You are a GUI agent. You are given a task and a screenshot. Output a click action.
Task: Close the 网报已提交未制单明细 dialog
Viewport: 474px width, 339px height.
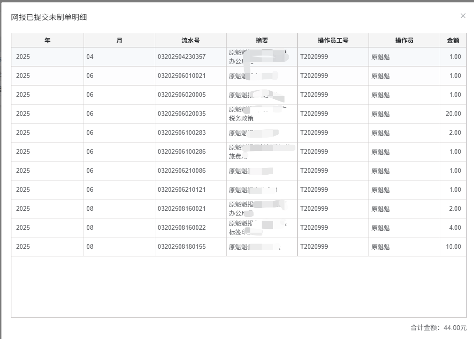[463, 16]
